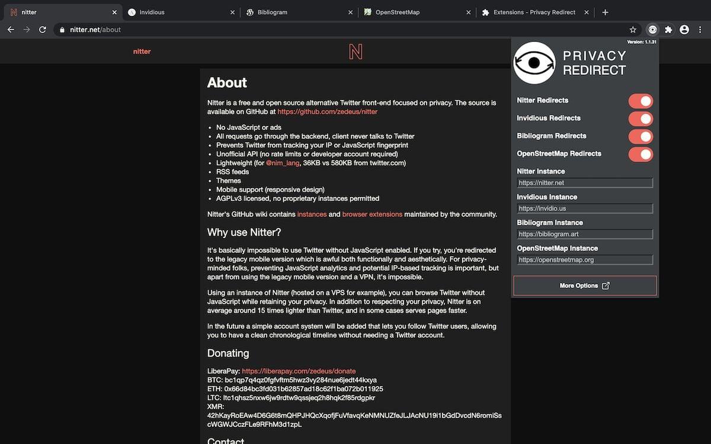The height and width of the screenshot is (444, 711).
Task: Follow the instances wiki link
Action: pyautogui.click(x=312, y=214)
